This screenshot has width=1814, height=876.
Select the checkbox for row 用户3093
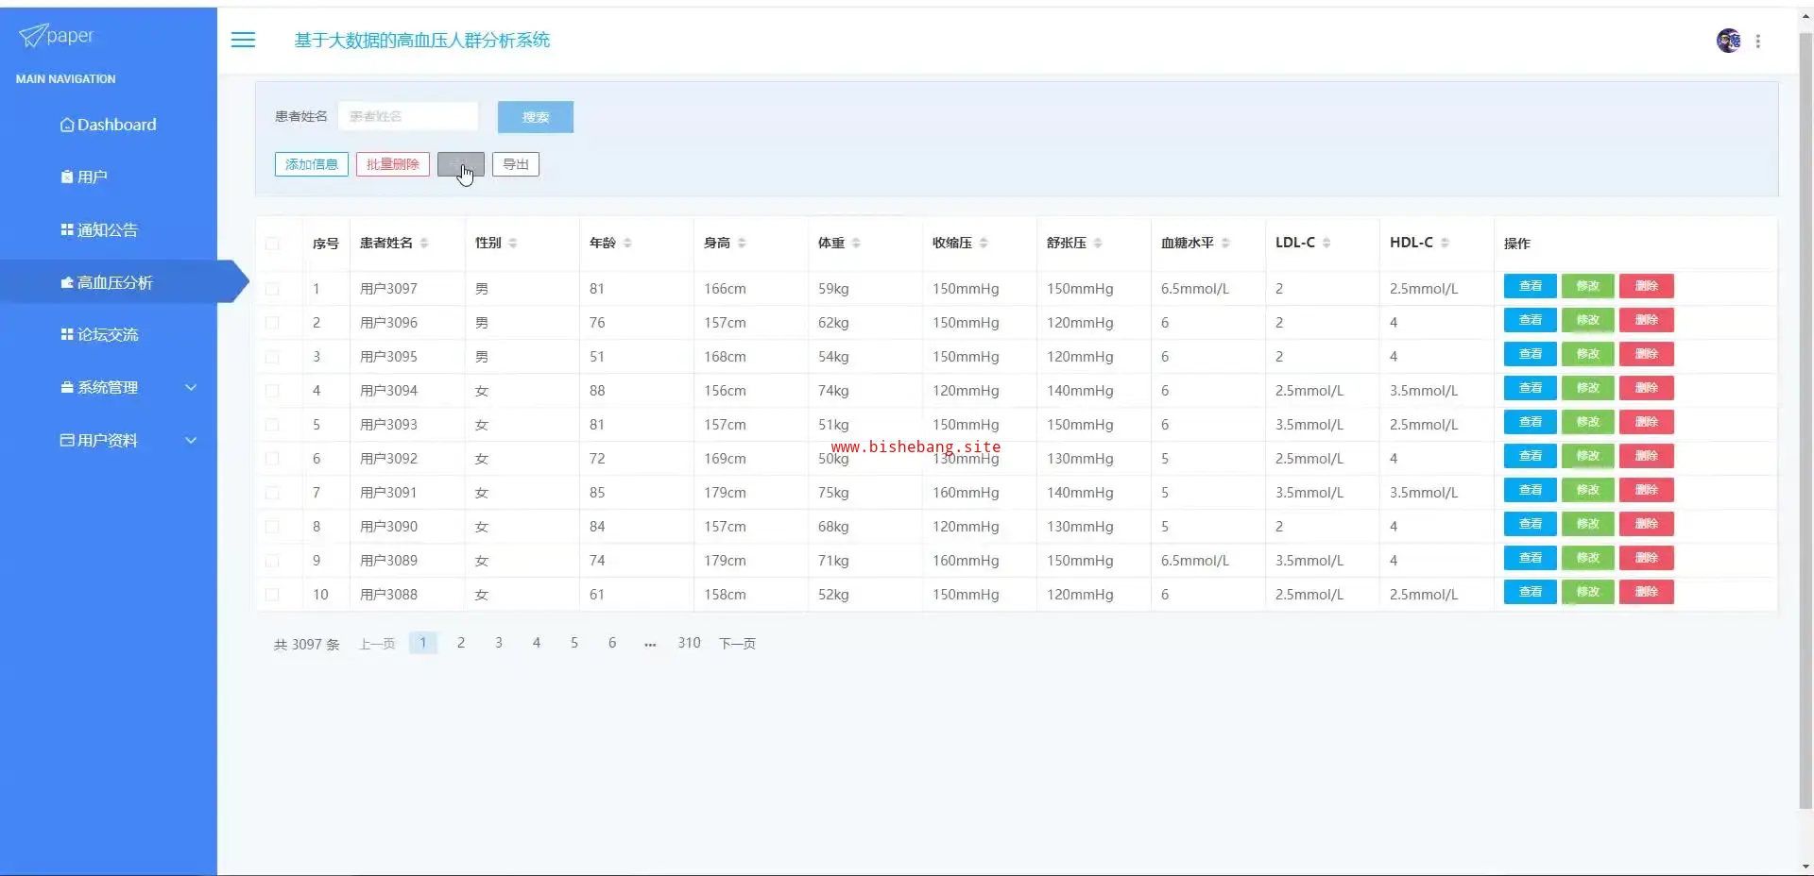click(x=272, y=425)
